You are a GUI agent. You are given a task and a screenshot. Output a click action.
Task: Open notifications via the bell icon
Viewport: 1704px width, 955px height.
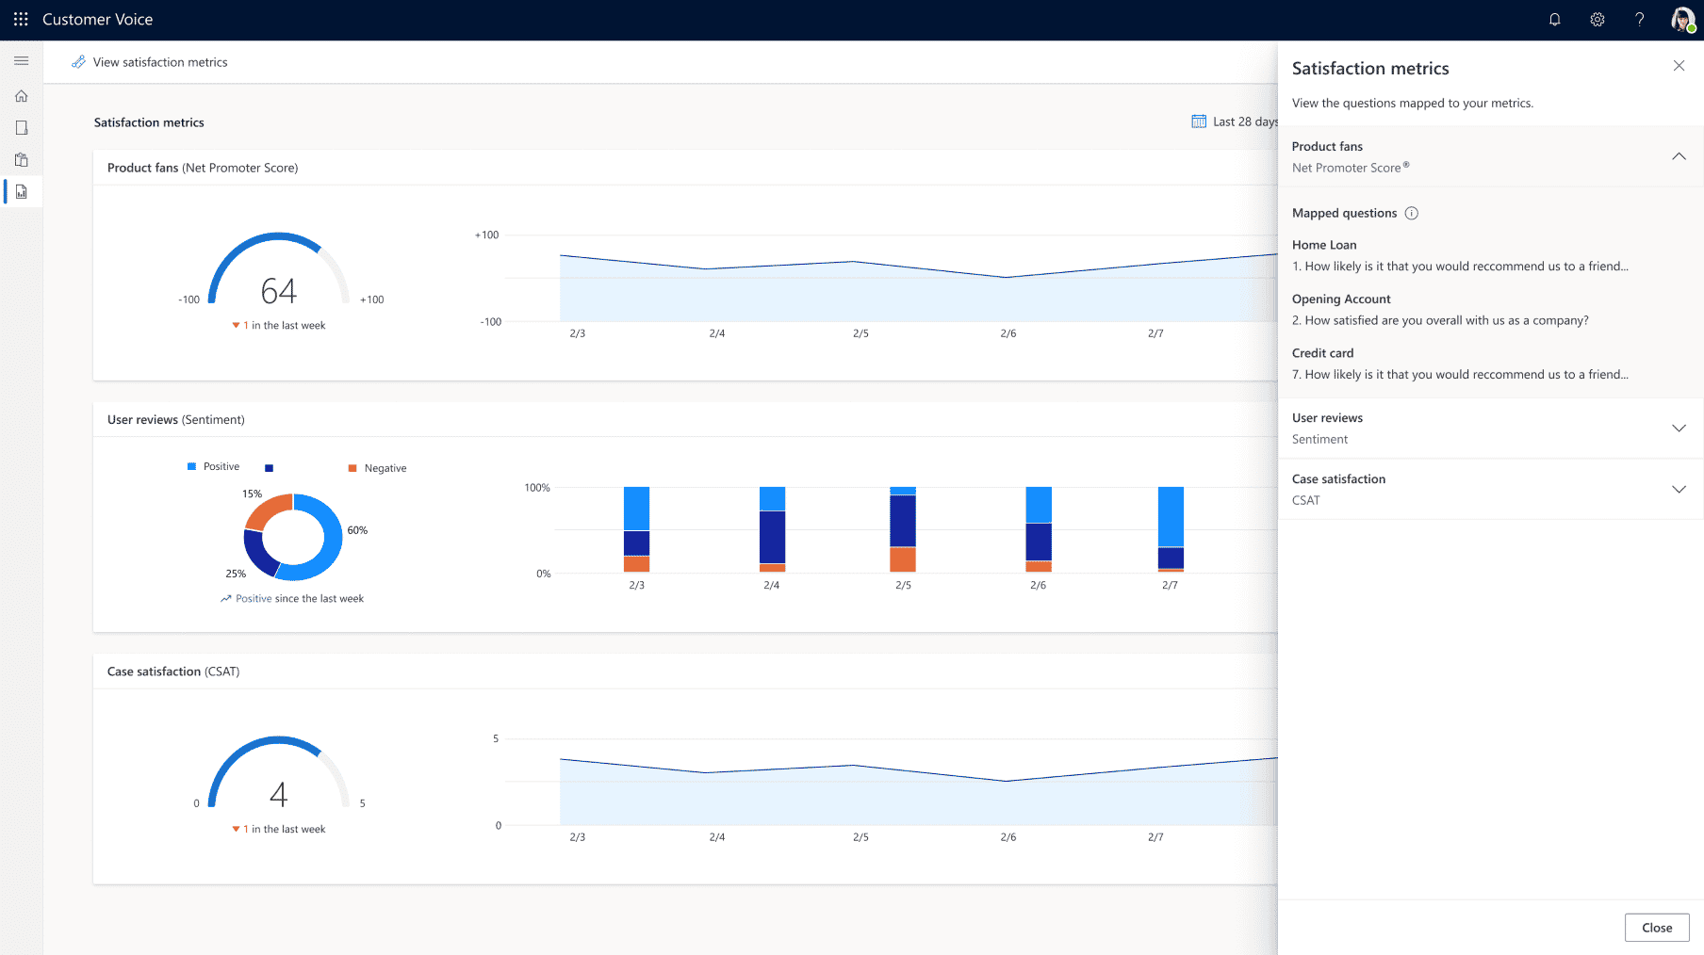(1554, 19)
